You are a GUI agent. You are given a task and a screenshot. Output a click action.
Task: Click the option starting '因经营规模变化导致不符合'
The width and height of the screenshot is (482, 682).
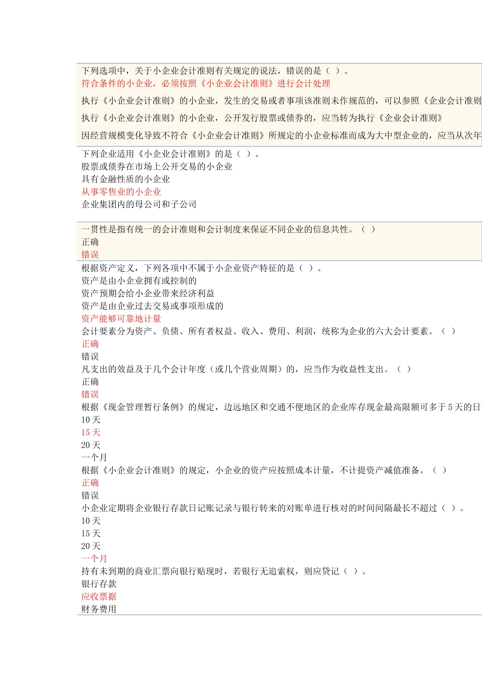pyautogui.click(x=281, y=135)
